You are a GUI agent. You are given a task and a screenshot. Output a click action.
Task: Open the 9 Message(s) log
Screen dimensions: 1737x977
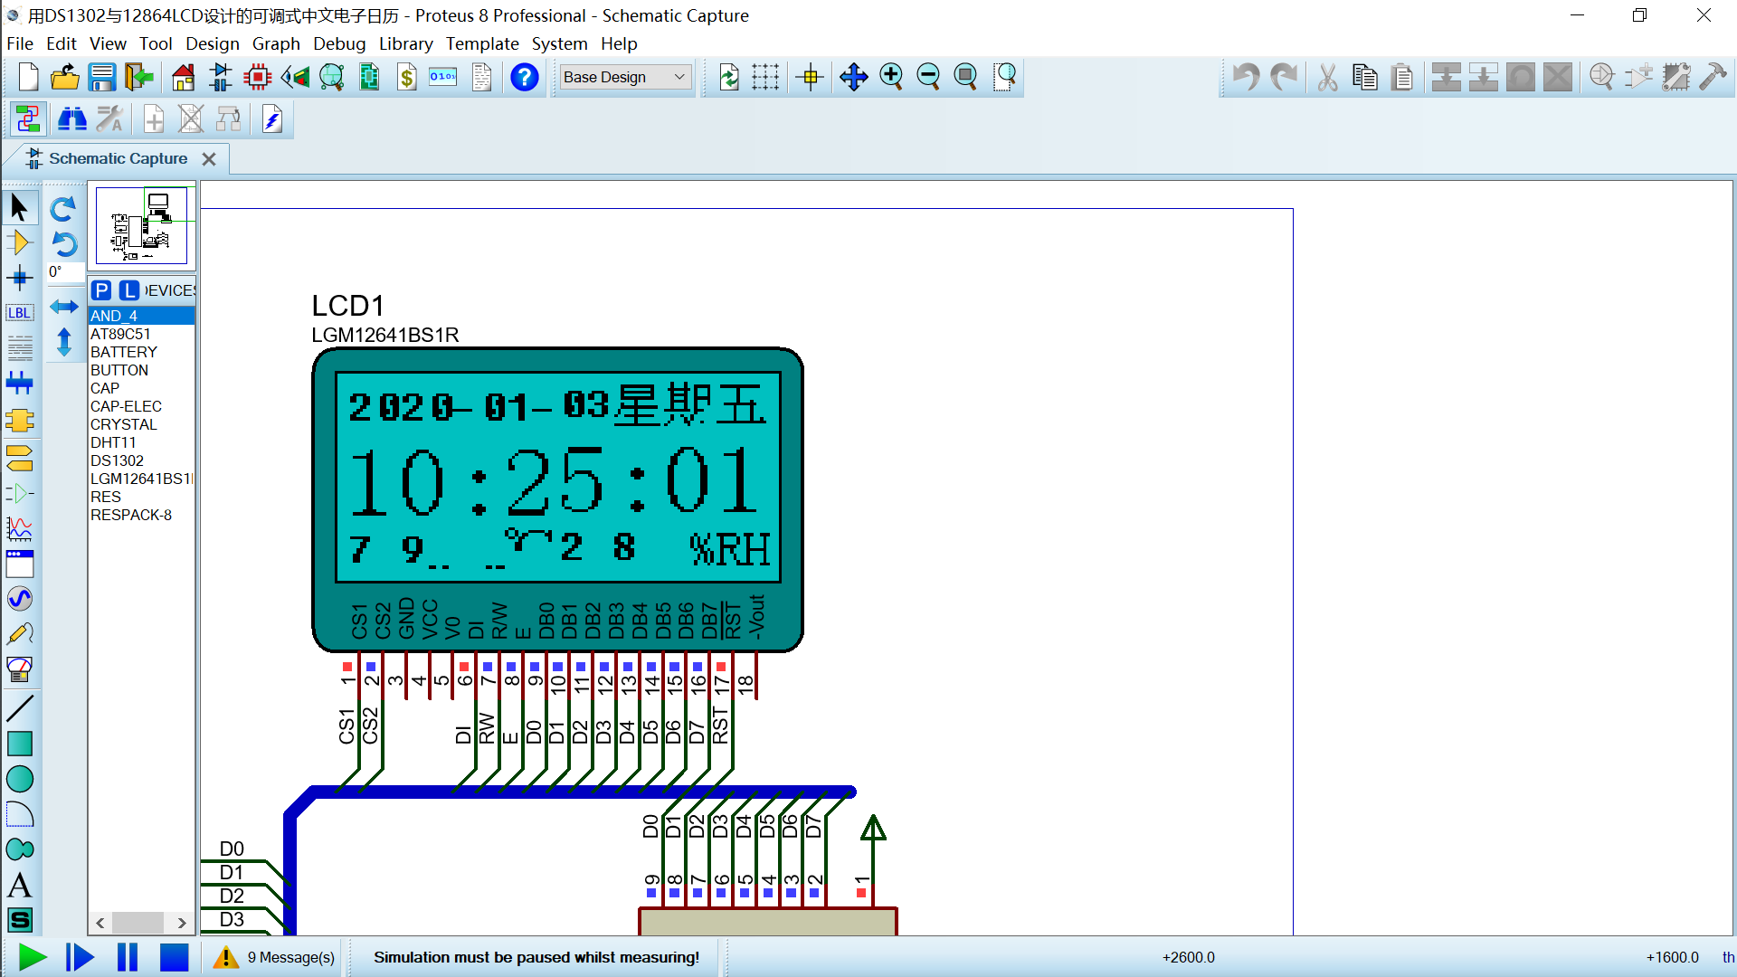tap(274, 957)
